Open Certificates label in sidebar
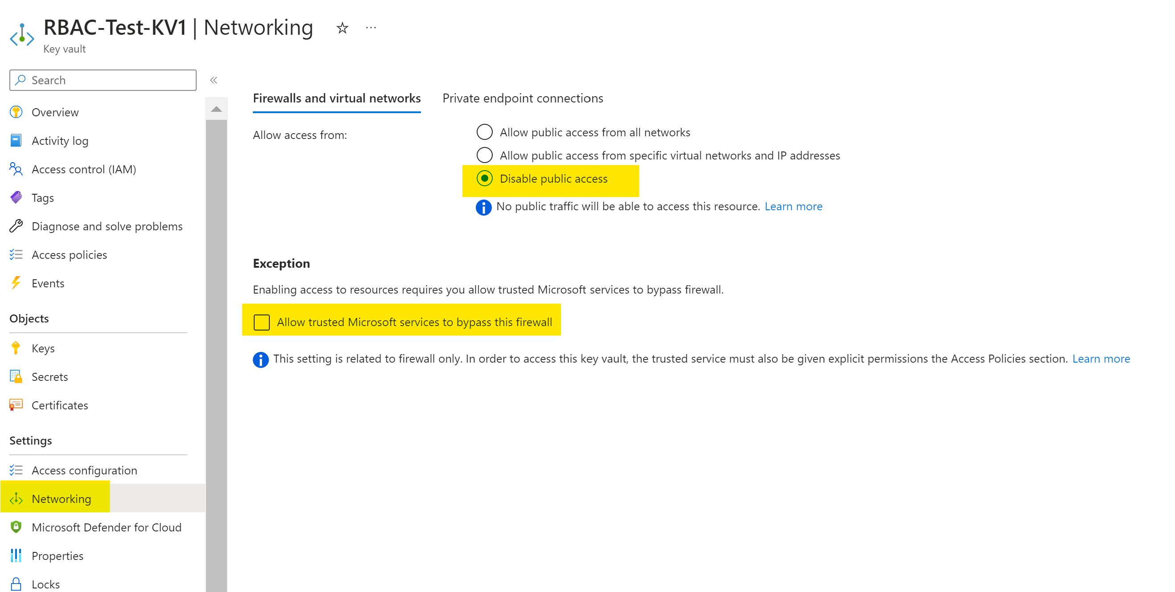 coord(60,405)
